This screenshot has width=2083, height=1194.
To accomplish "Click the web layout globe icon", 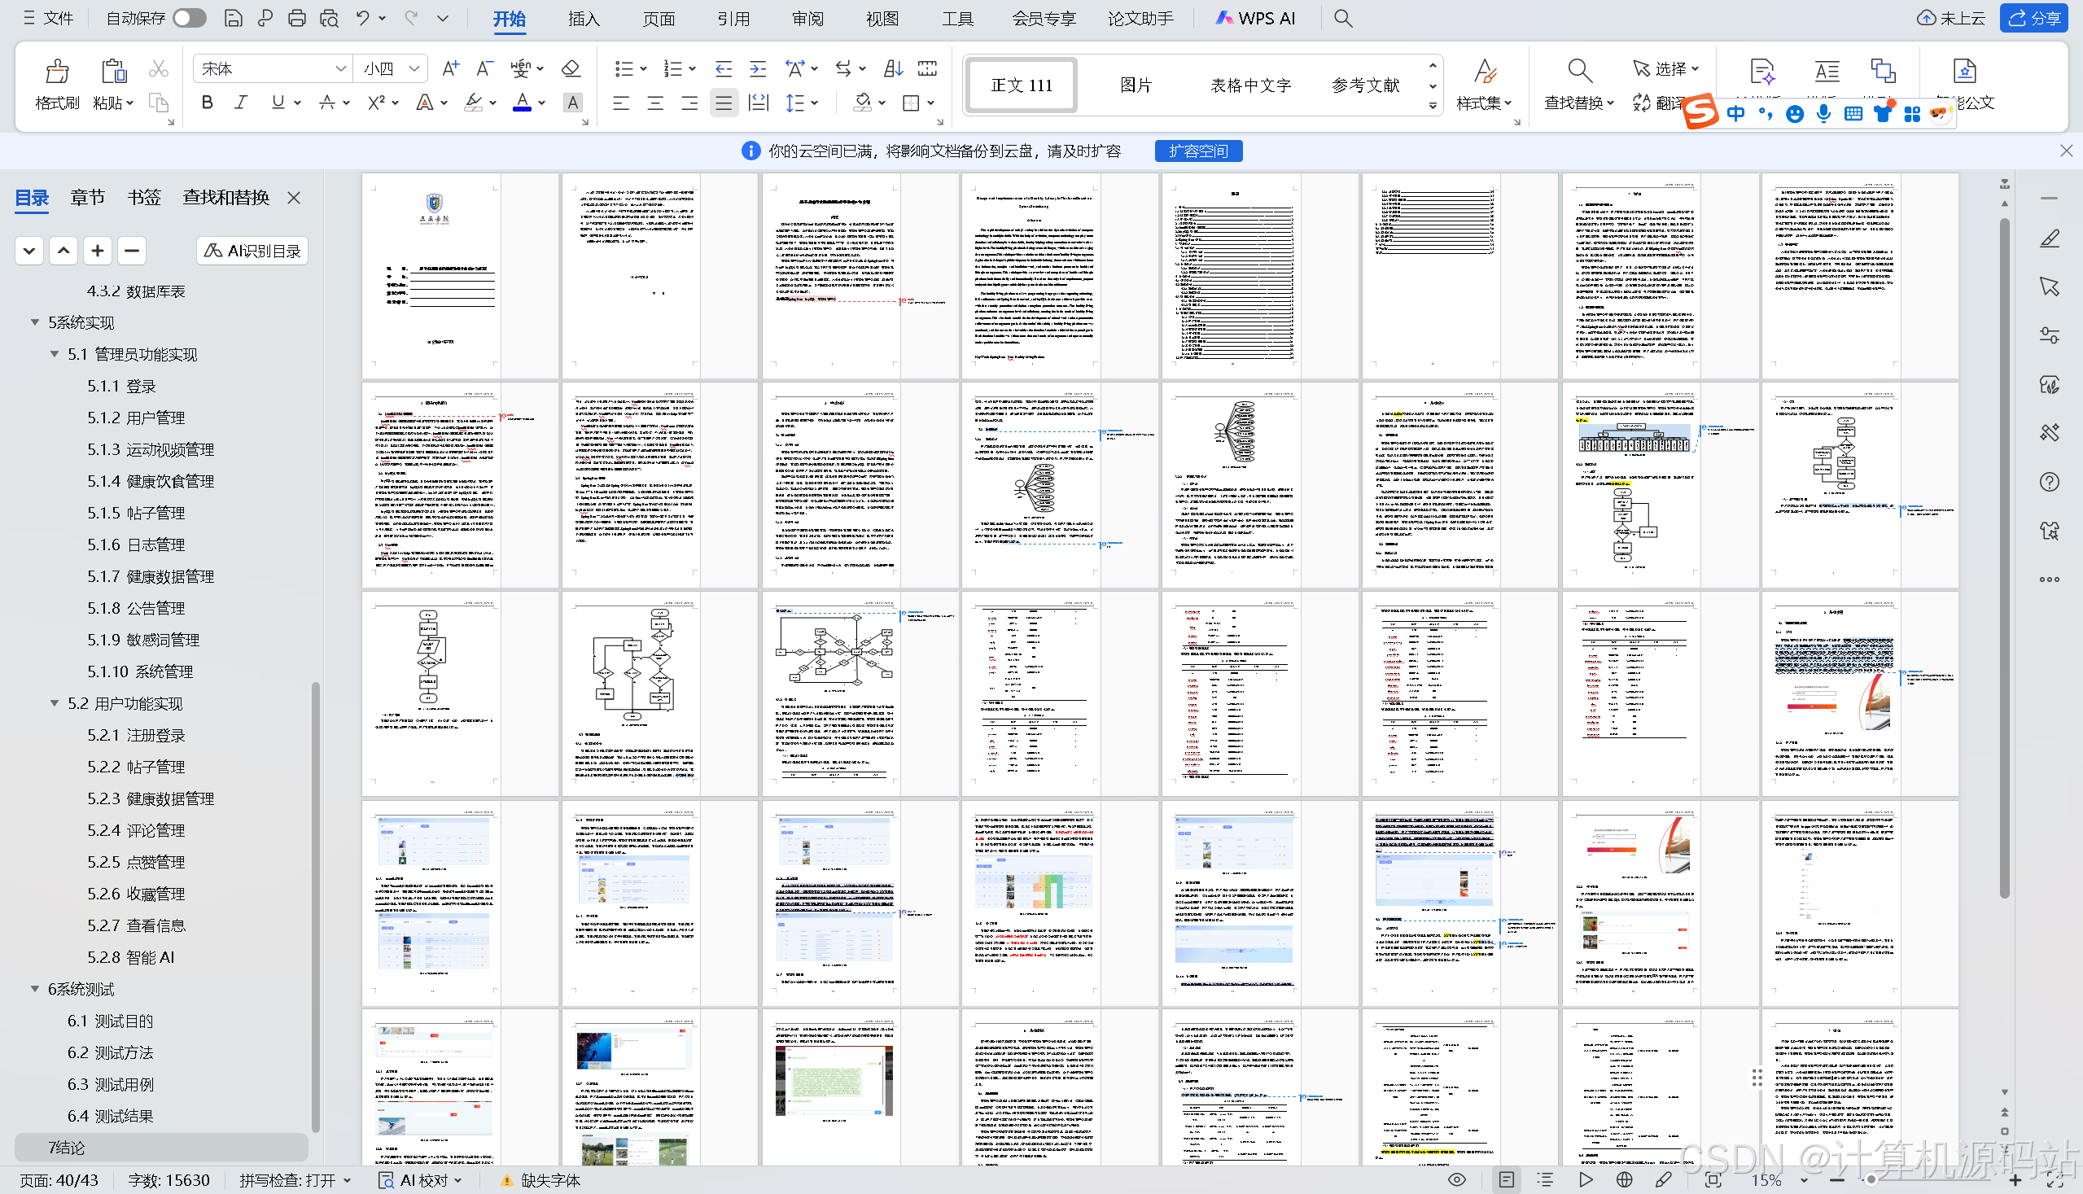I will coord(1624,1180).
